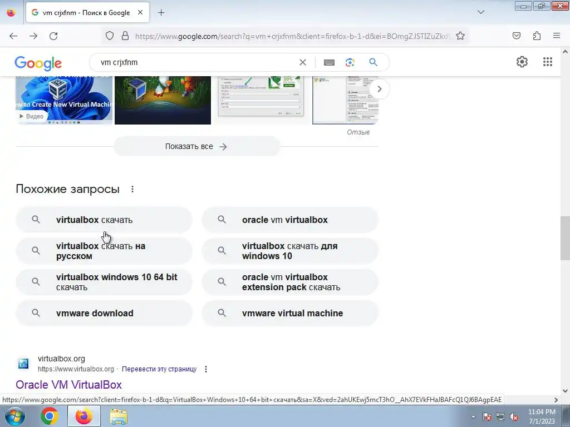Screen dimensions: 570x427
Task: Search 'virtualbox скачать для windows 10' suggestion
Action: (290, 251)
